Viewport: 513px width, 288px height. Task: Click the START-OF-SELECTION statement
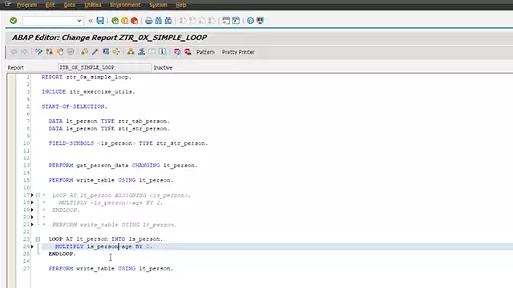(x=75, y=106)
